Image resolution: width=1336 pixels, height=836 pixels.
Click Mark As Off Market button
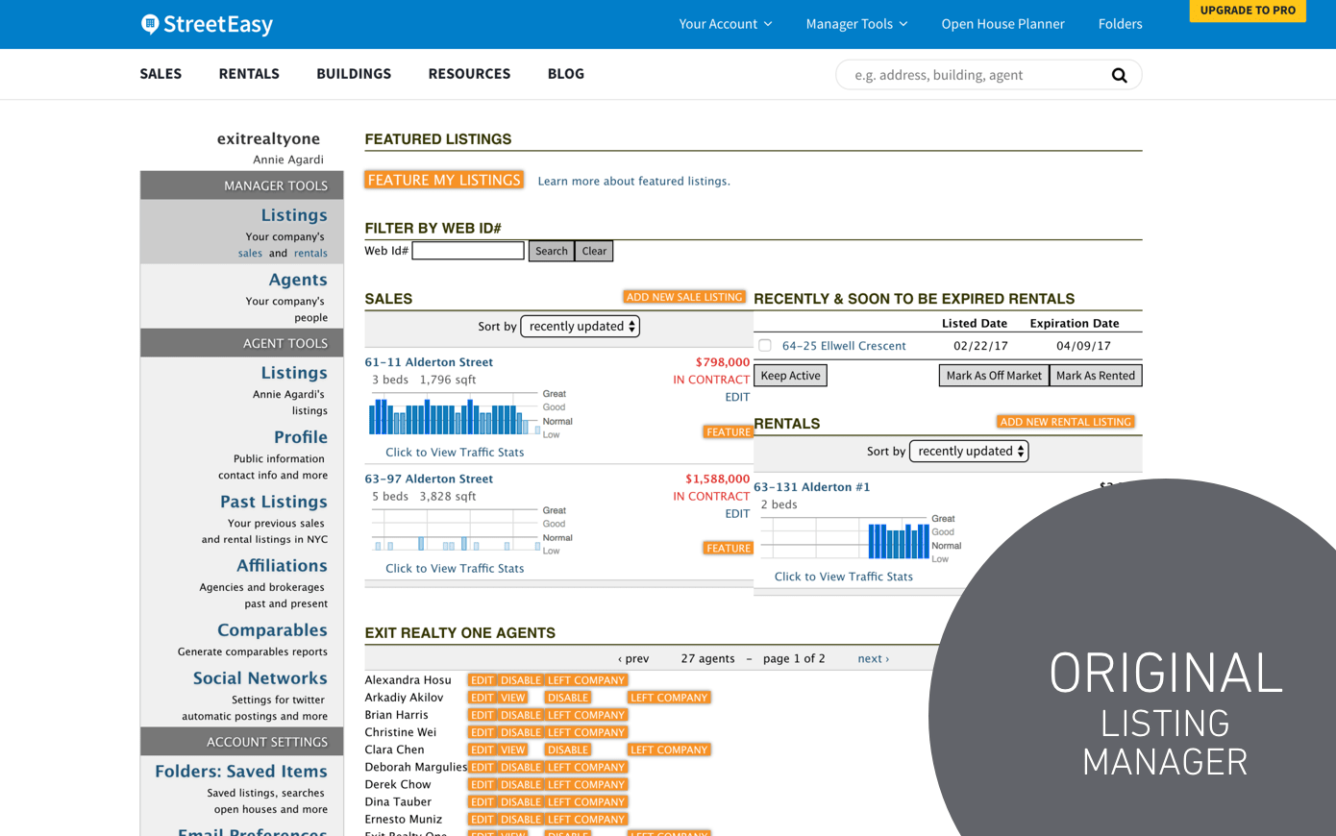(x=994, y=376)
